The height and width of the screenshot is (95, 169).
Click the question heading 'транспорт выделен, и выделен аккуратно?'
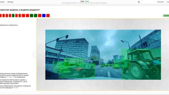(x=20, y=10)
